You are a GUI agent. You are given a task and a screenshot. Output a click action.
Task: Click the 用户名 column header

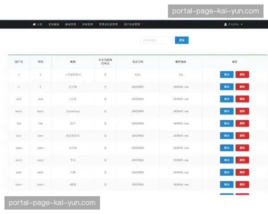click(19, 62)
